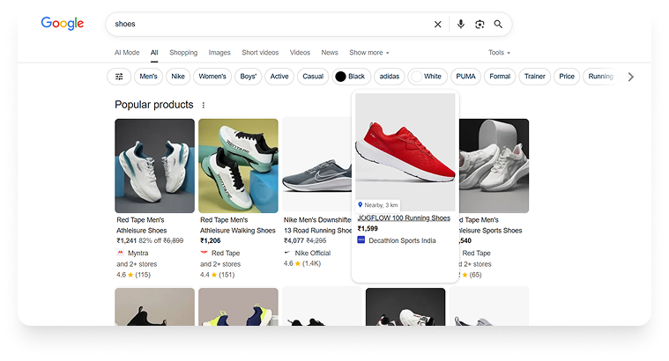Open Popular products three-dot options
The width and height of the screenshot is (669, 361).
pyautogui.click(x=203, y=105)
